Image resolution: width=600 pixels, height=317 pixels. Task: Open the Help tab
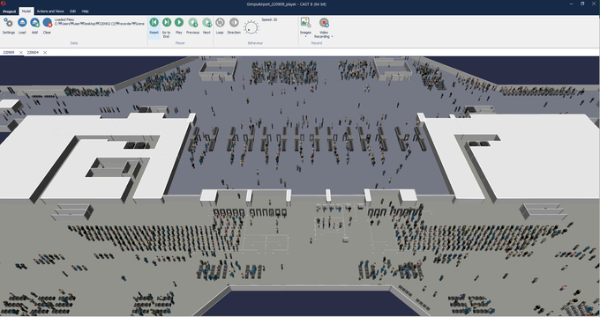(86, 11)
